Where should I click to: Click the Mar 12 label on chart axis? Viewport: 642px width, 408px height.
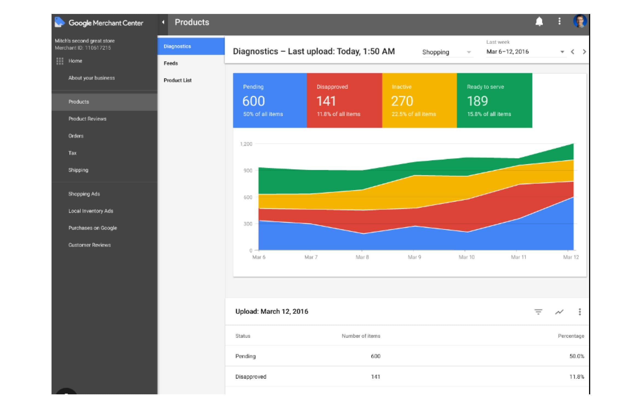tap(571, 257)
